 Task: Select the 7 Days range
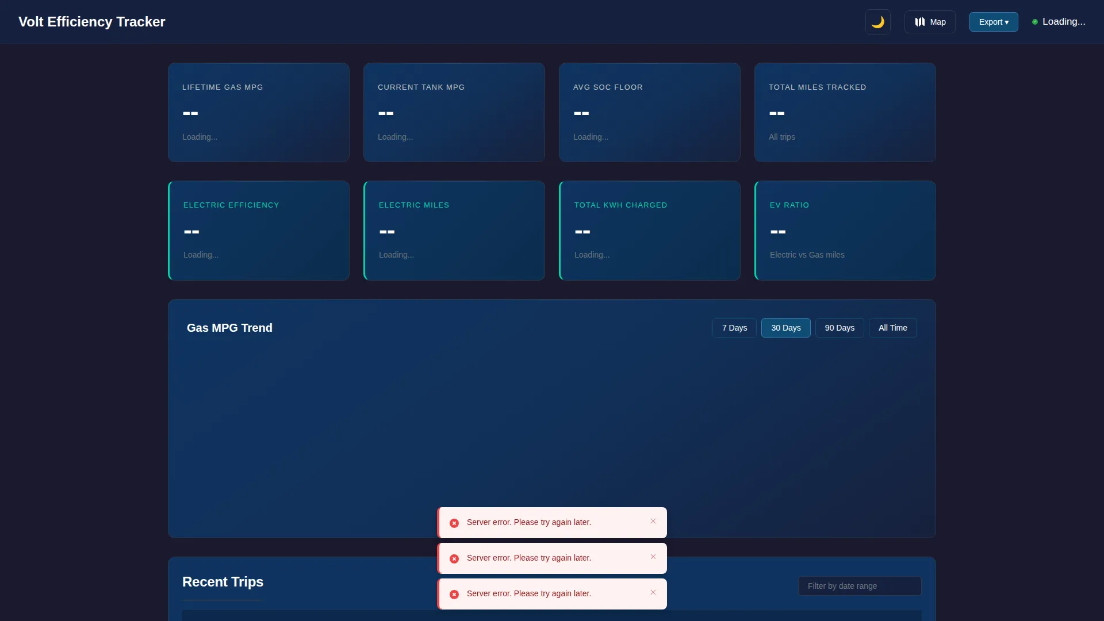coord(734,328)
